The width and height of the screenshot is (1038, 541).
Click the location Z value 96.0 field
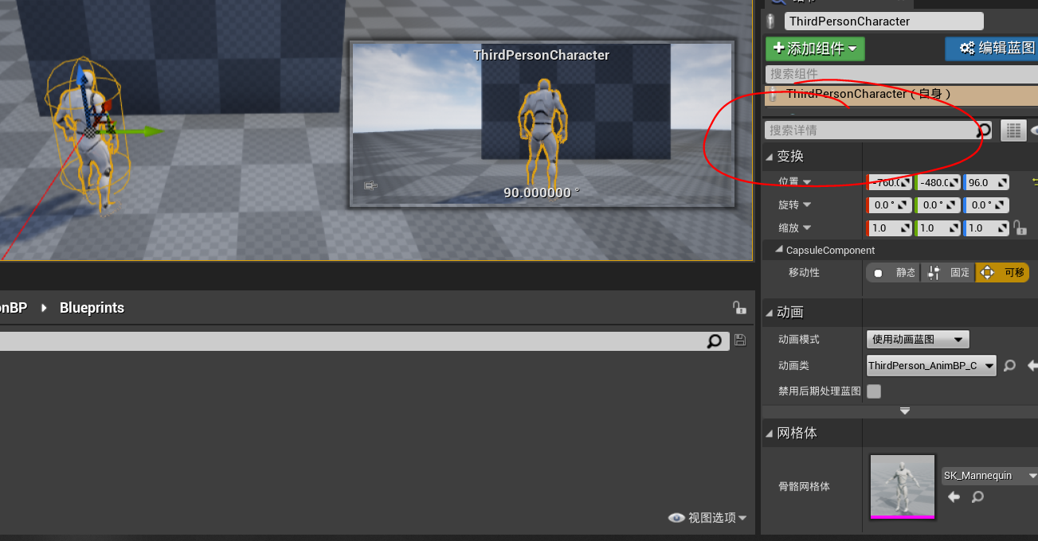pyautogui.click(x=986, y=182)
